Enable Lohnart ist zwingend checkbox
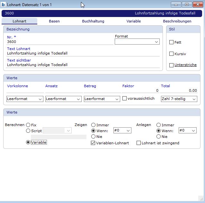 [x=139, y=143]
